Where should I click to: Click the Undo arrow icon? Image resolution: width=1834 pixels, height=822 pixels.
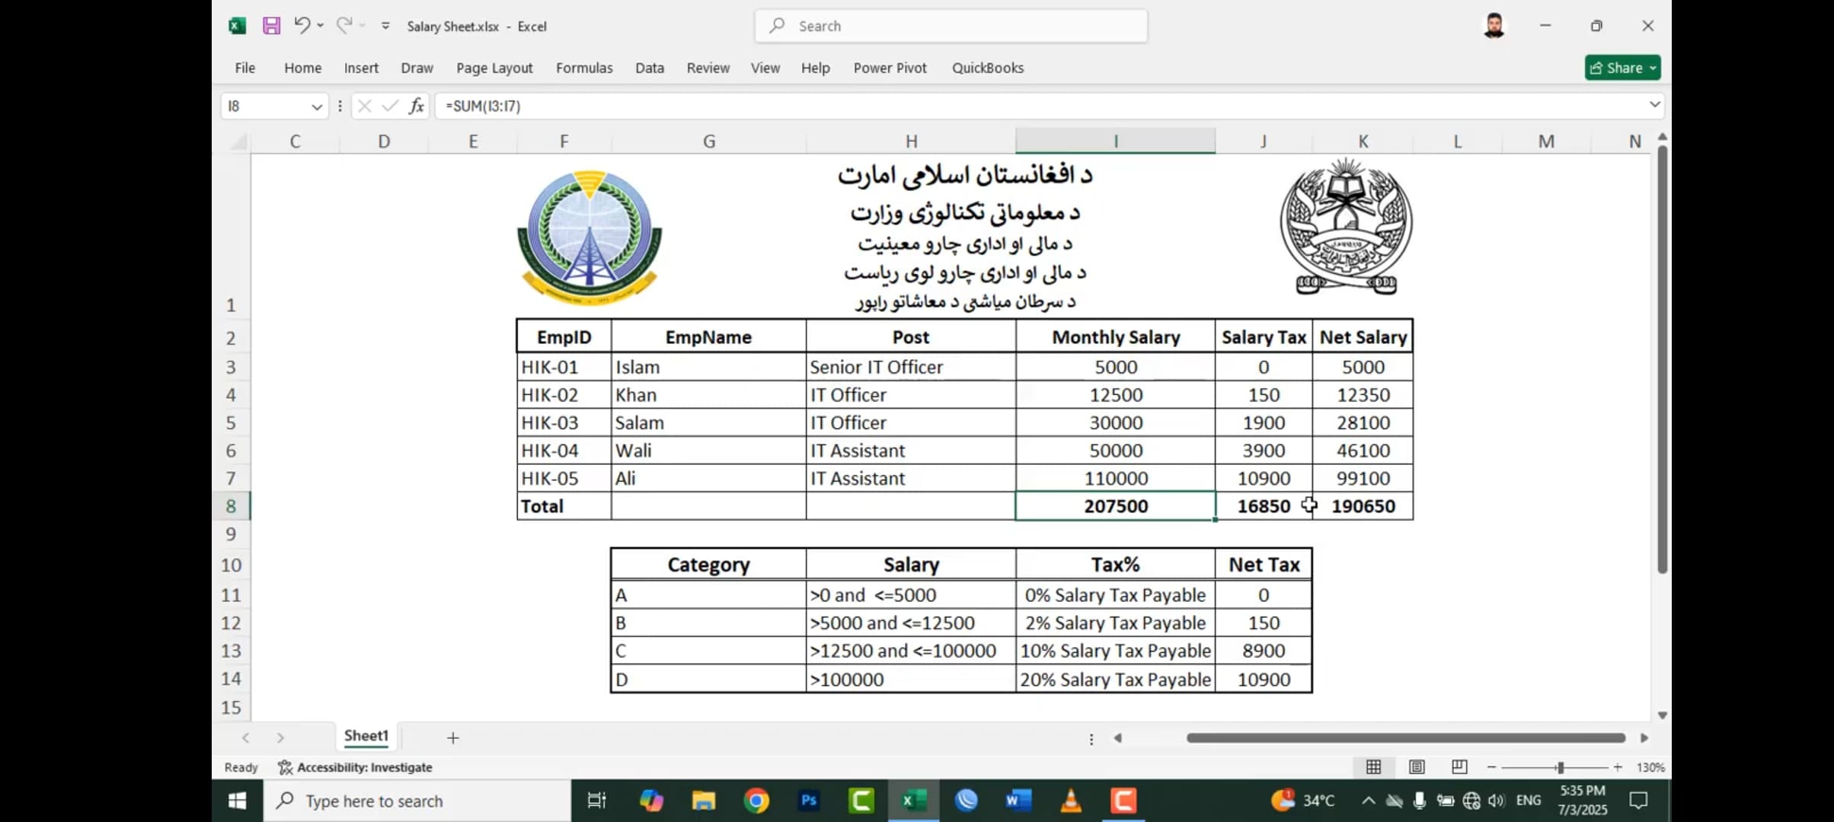point(302,25)
